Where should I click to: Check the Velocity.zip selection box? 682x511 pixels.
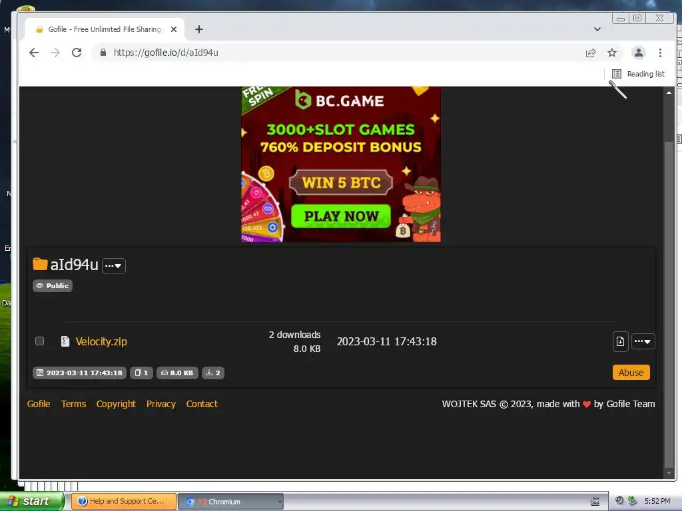coord(39,341)
